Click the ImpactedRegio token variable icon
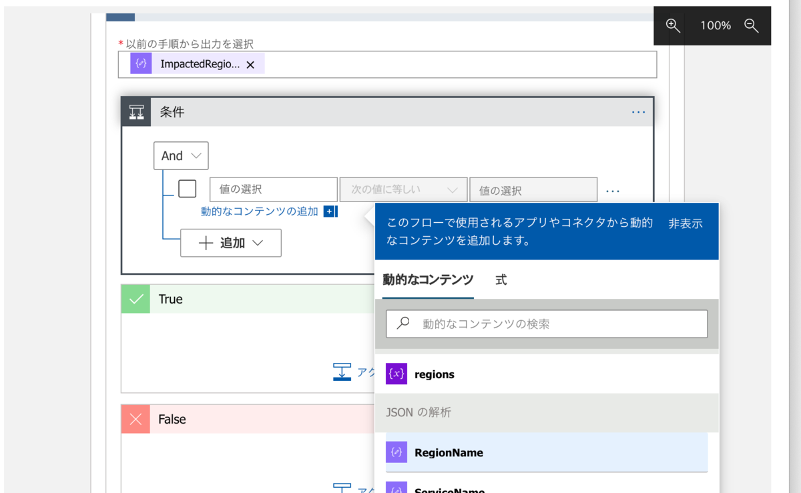This screenshot has width=801, height=493. pyautogui.click(x=141, y=64)
